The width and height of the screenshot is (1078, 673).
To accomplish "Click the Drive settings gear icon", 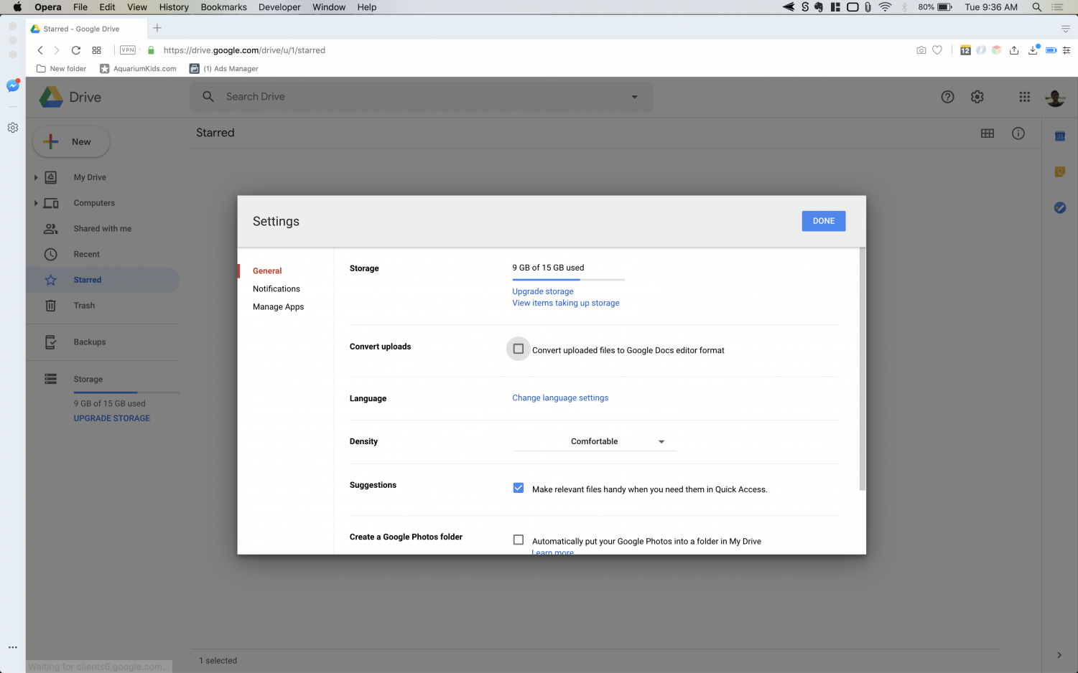I will (x=977, y=97).
